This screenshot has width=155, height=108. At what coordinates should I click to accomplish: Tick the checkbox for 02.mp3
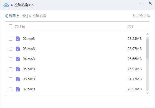coord(10,39)
